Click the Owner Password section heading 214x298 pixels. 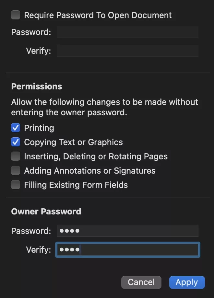46,211
